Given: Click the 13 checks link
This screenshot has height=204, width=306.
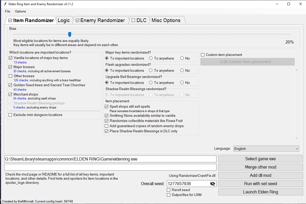Looking at the screenshot, I should click(x=20, y=62).
